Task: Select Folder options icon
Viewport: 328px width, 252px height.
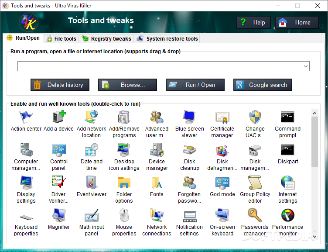Action: (124, 182)
